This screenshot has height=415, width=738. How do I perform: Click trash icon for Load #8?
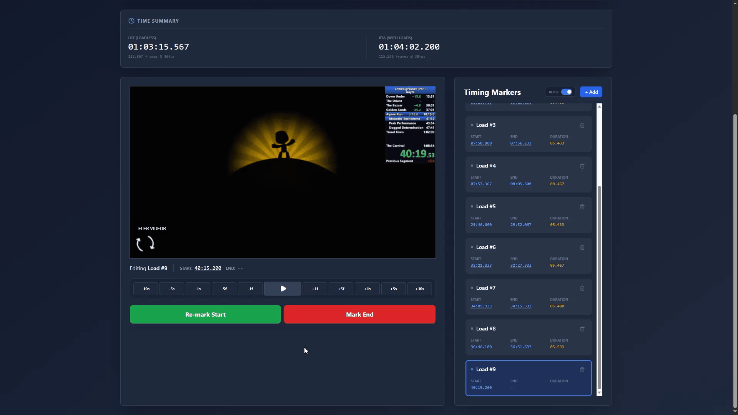coord(582,329)
